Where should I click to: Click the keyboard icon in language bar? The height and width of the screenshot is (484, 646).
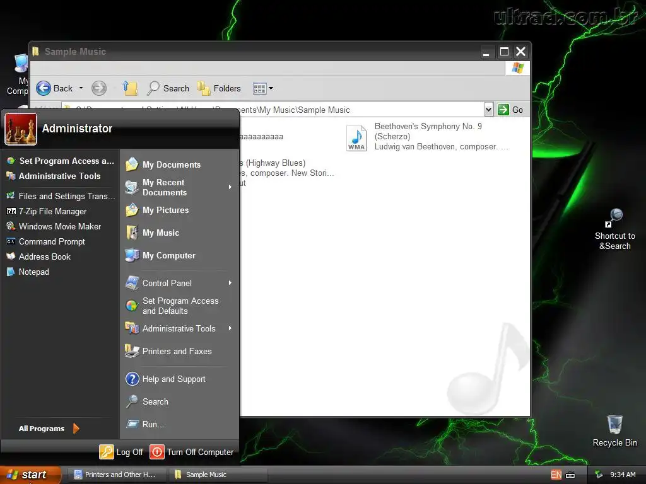[570, 475]
